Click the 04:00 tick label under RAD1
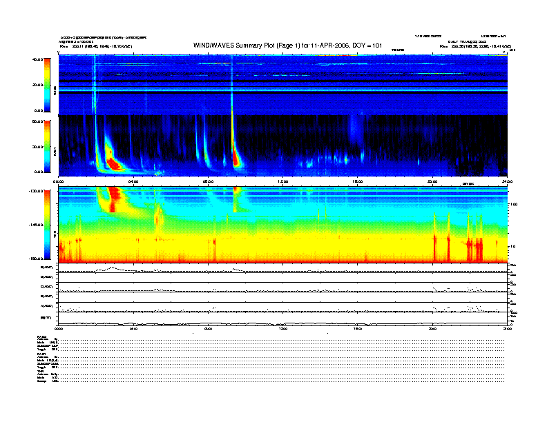 [133, 181]
